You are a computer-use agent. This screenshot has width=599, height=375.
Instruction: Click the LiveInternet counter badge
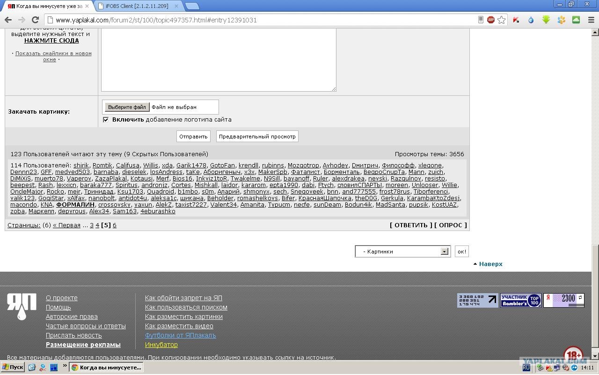(x=478, y=301)
